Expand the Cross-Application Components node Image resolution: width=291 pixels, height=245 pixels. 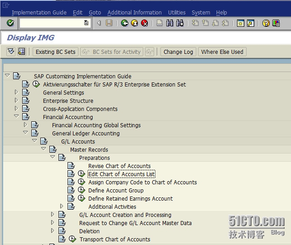[16, 108]
